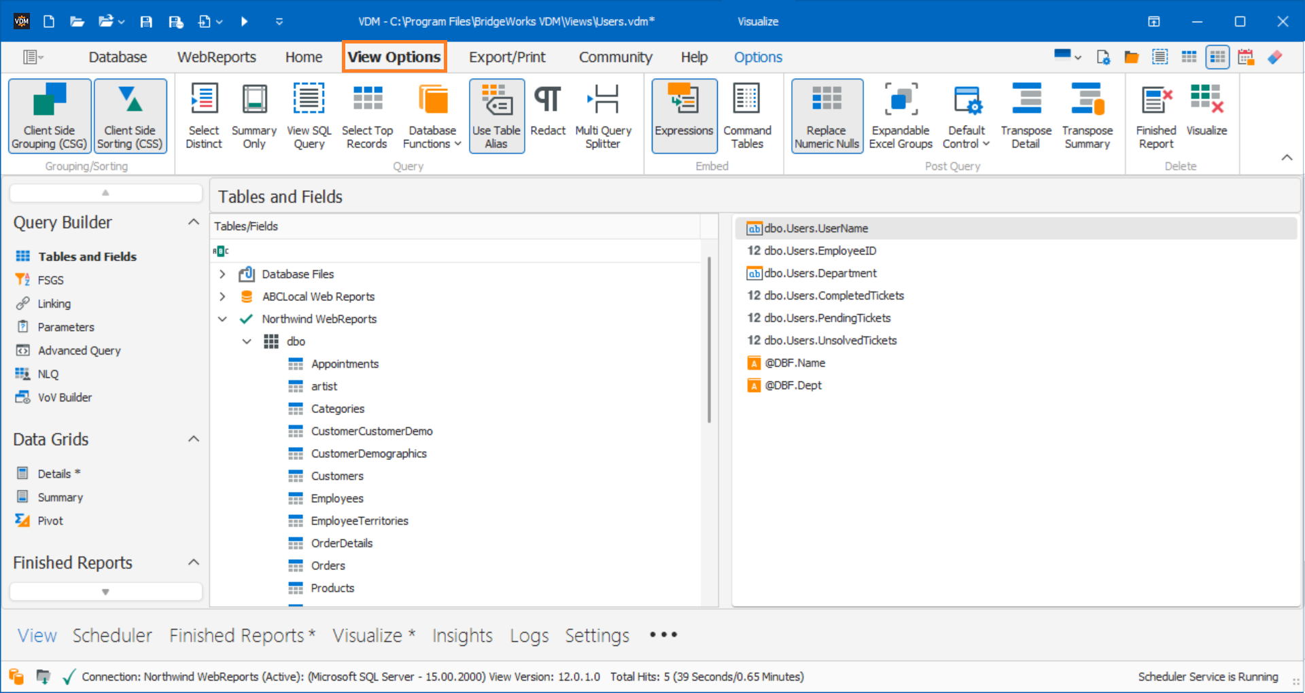Toggle Summary Only mode
The height and width of the screenshot is (693, 1305).
254,115
